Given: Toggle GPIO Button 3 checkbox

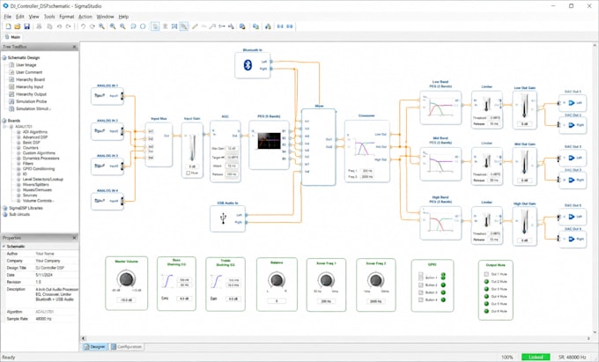Looking at the screenshot, I should click(420, 292).
